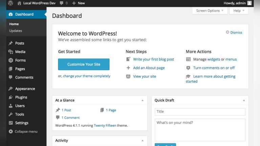Click the Plugins plug icon

(10, 97)
